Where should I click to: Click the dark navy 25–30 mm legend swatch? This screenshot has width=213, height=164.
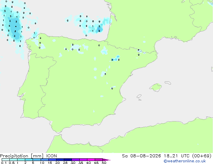tap(68, 160)
